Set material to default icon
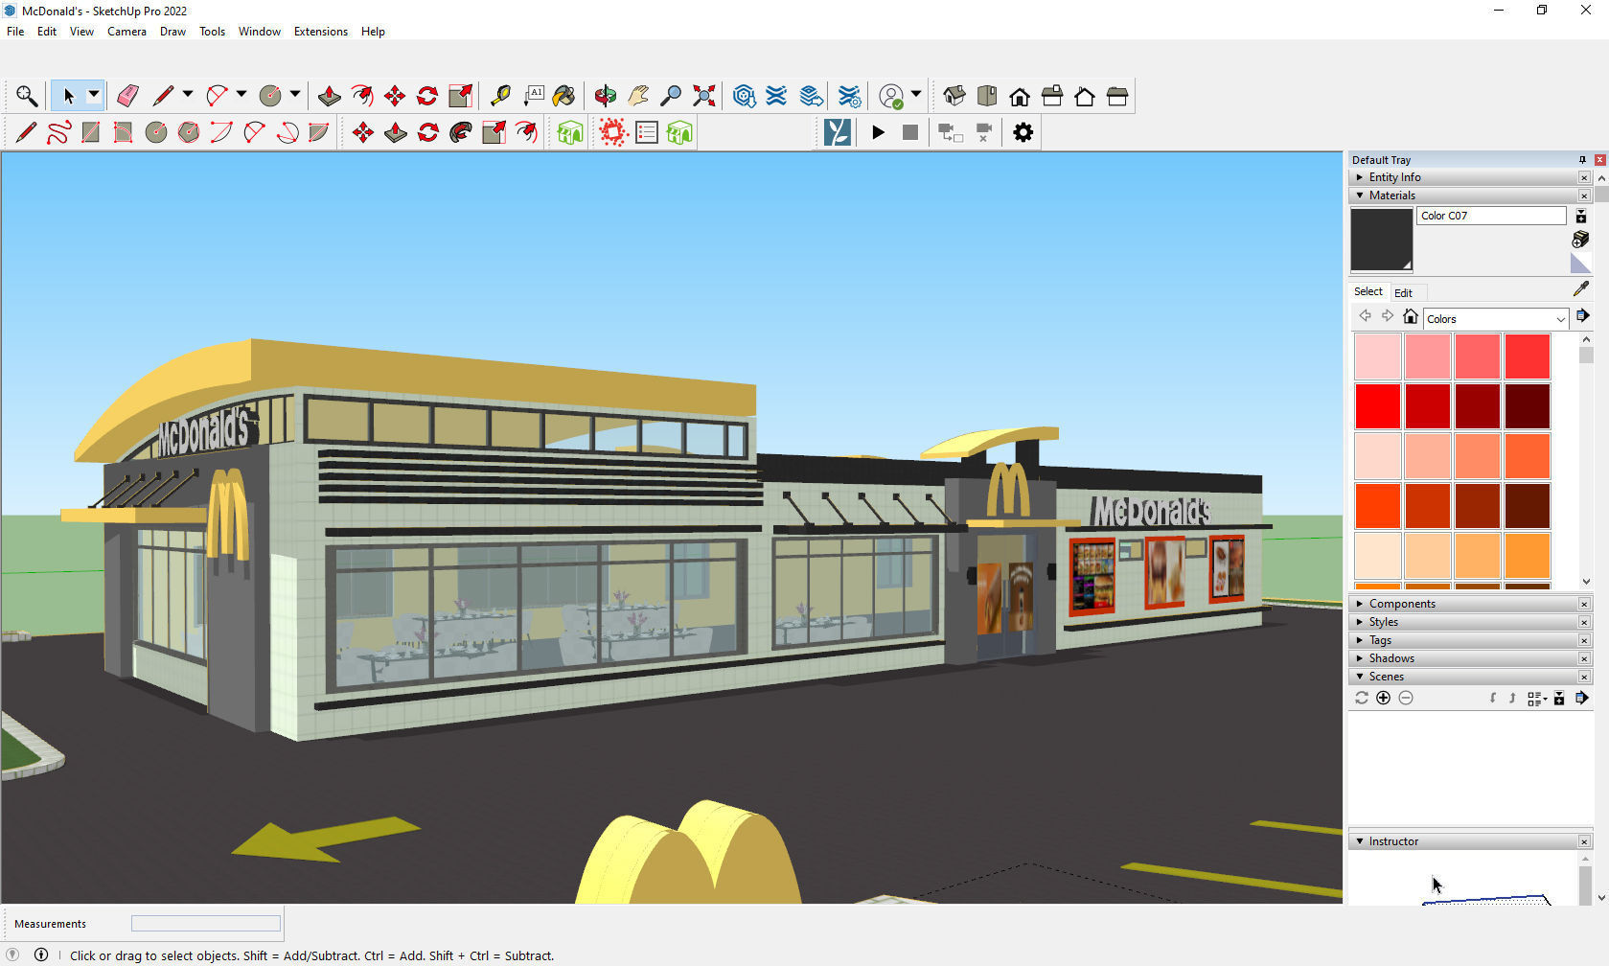The width and height of the screenshot is (1609, 966). pyautogui.click(x=1581, y=263)
